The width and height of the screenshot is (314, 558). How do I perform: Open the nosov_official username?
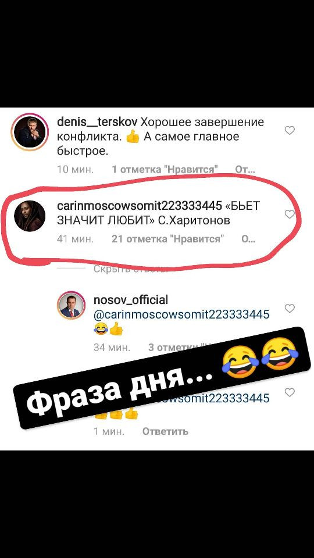coord(131,301)
